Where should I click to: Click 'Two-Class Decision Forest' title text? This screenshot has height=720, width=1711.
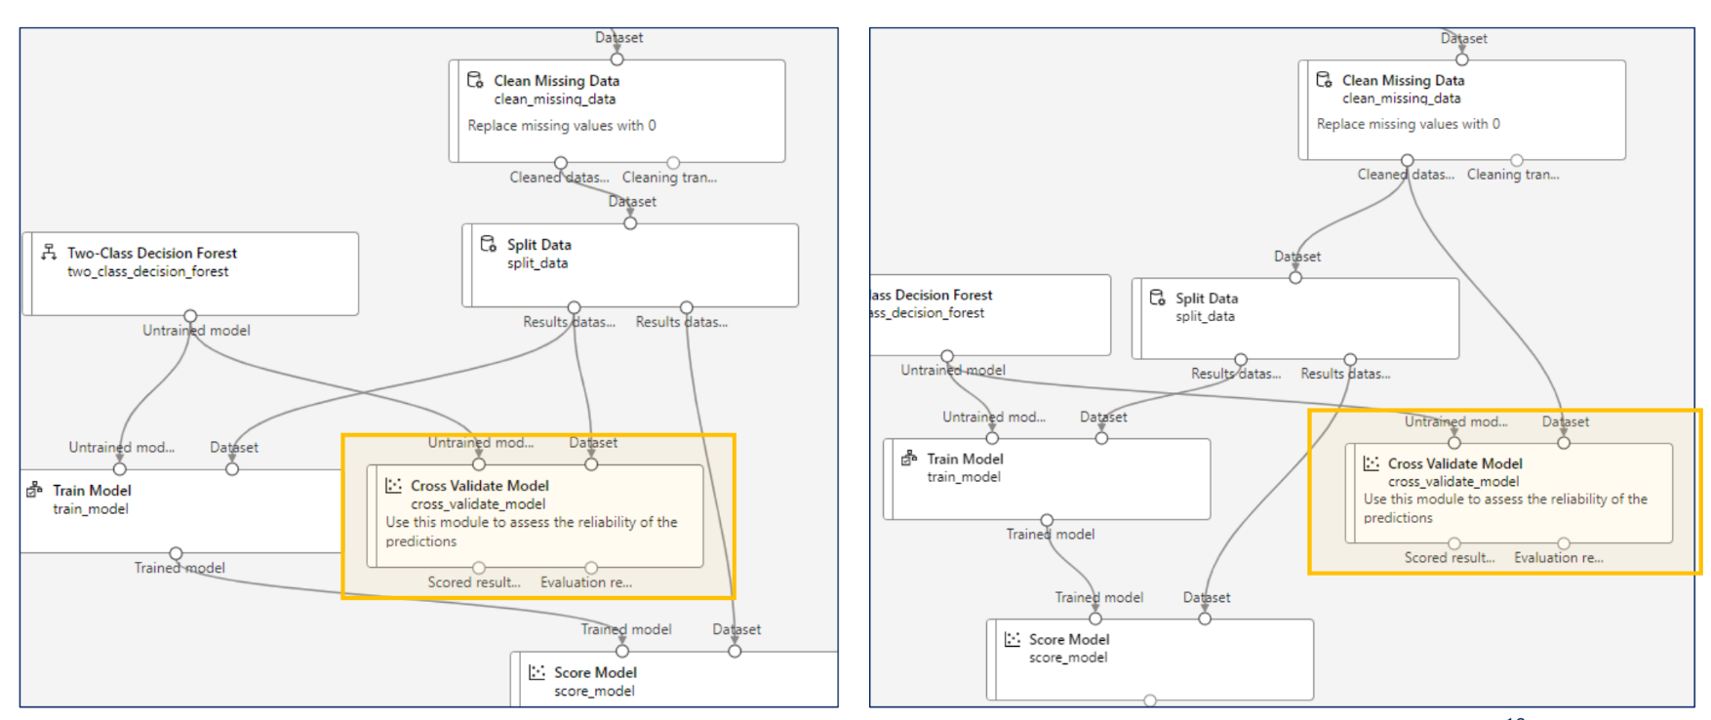(152, 253)
